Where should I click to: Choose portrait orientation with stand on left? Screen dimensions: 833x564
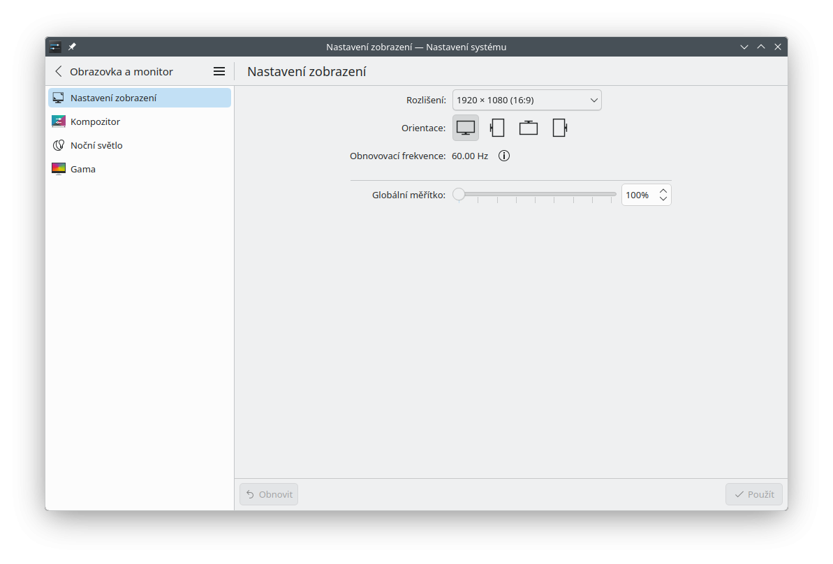coord(497,128)
